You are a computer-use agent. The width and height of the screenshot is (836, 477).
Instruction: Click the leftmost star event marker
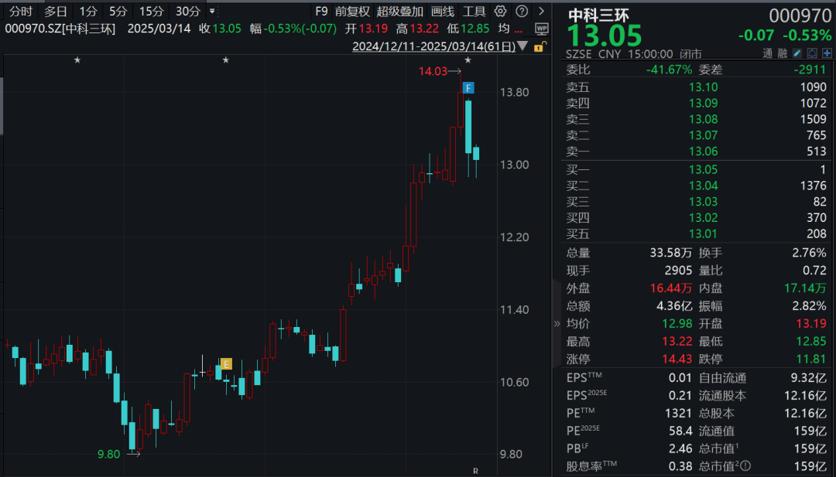[77, 60]
